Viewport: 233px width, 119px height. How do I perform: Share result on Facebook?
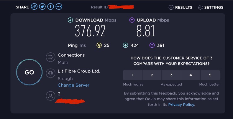click(50, 7)
